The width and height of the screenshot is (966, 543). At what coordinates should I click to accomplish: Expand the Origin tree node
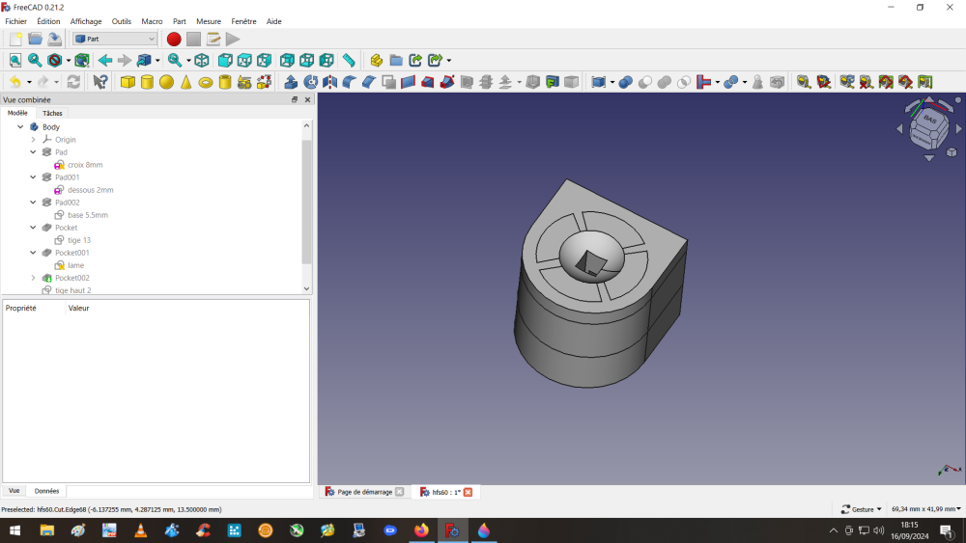tap(33, 140)
